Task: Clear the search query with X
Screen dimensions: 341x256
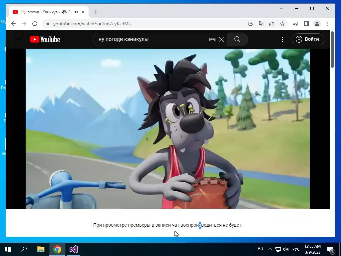Action: (221, 39)
